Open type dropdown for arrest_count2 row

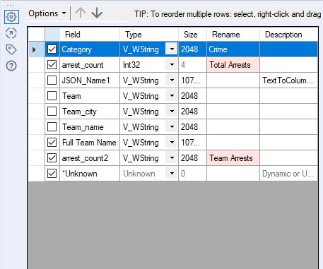172,158
